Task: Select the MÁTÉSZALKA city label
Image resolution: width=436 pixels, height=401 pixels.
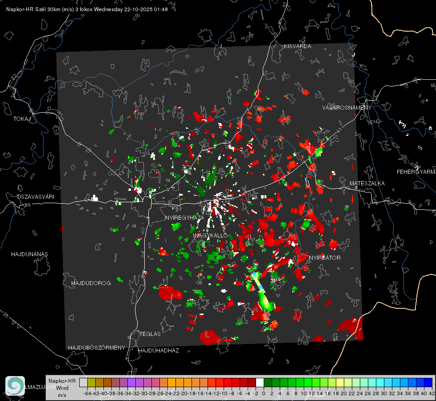Action: click(x=367, y=184)
